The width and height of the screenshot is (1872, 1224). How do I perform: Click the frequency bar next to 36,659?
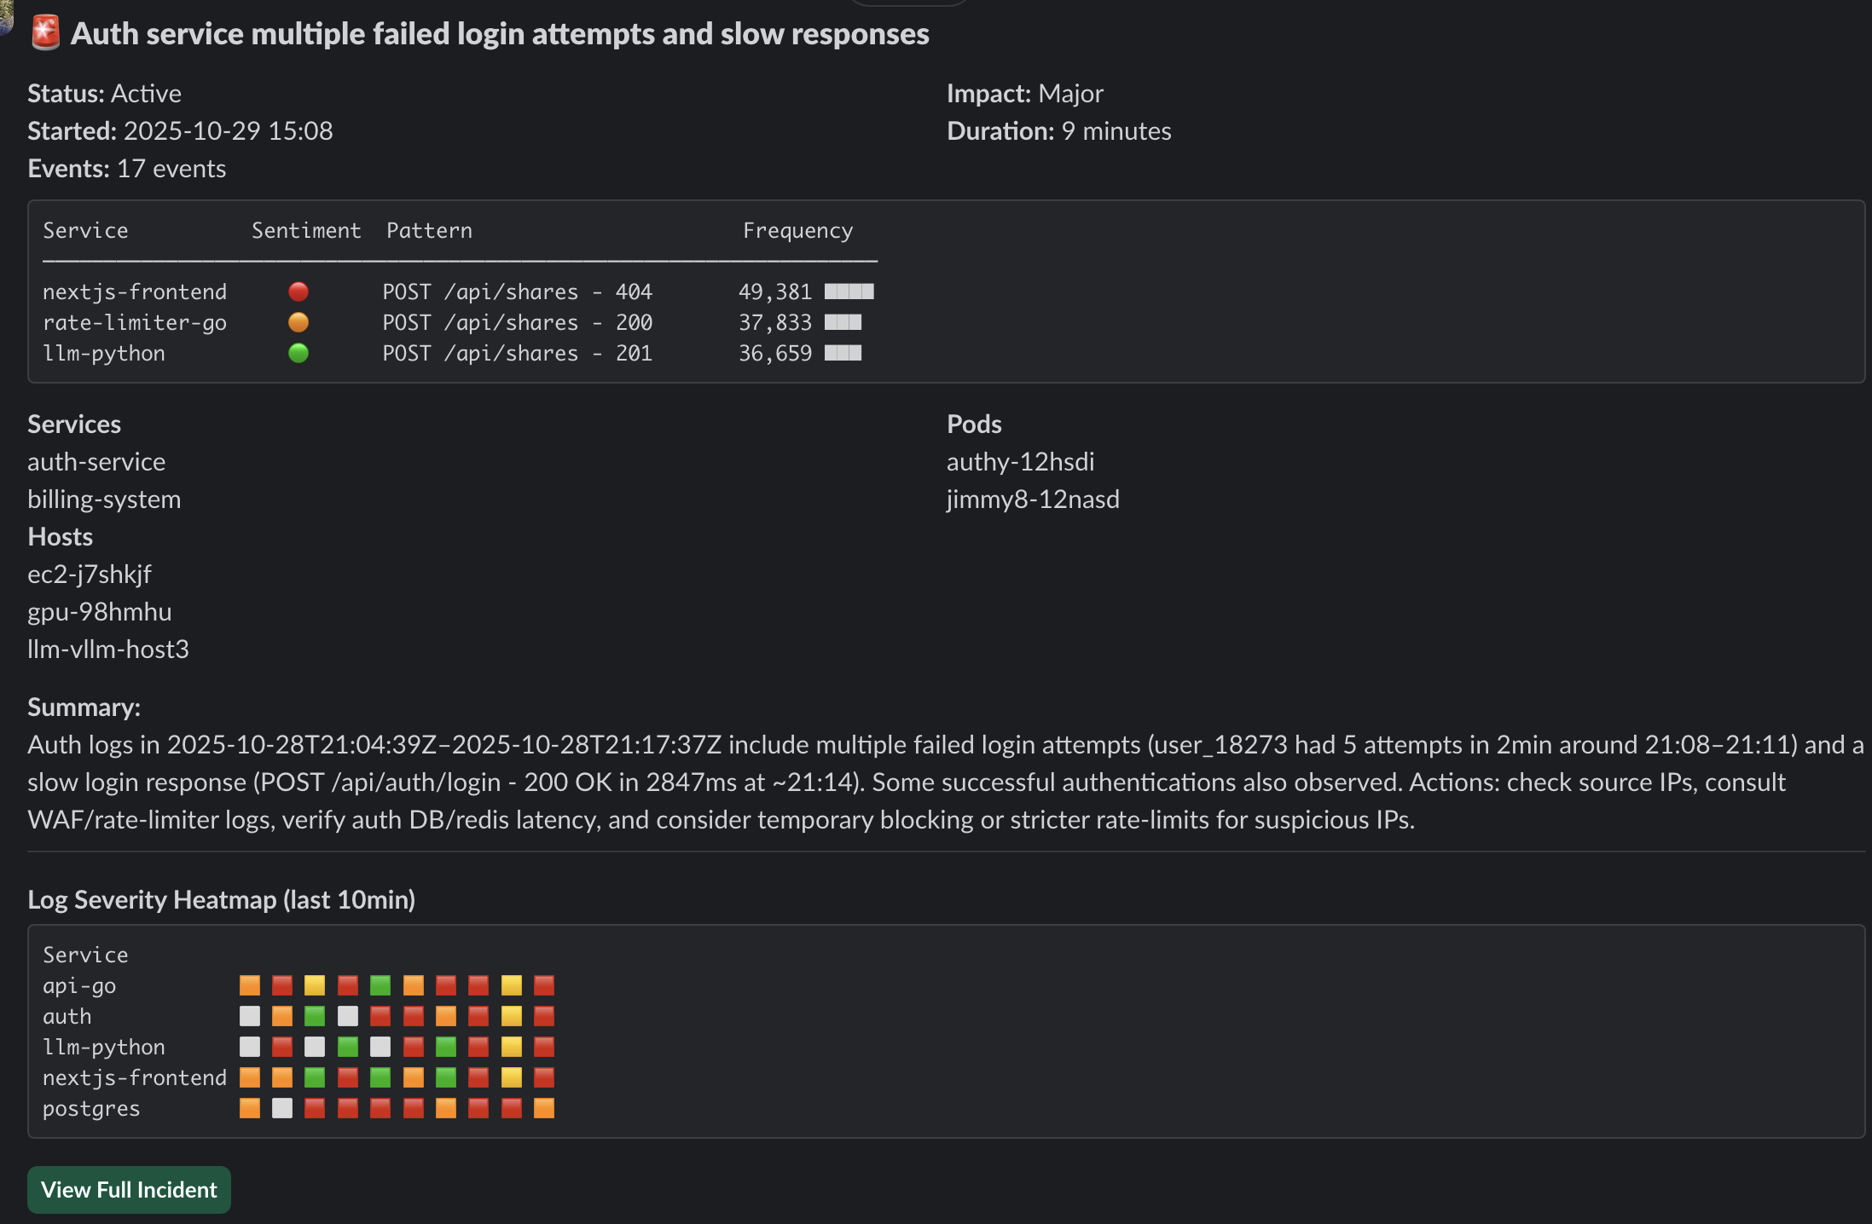(843, 354)
